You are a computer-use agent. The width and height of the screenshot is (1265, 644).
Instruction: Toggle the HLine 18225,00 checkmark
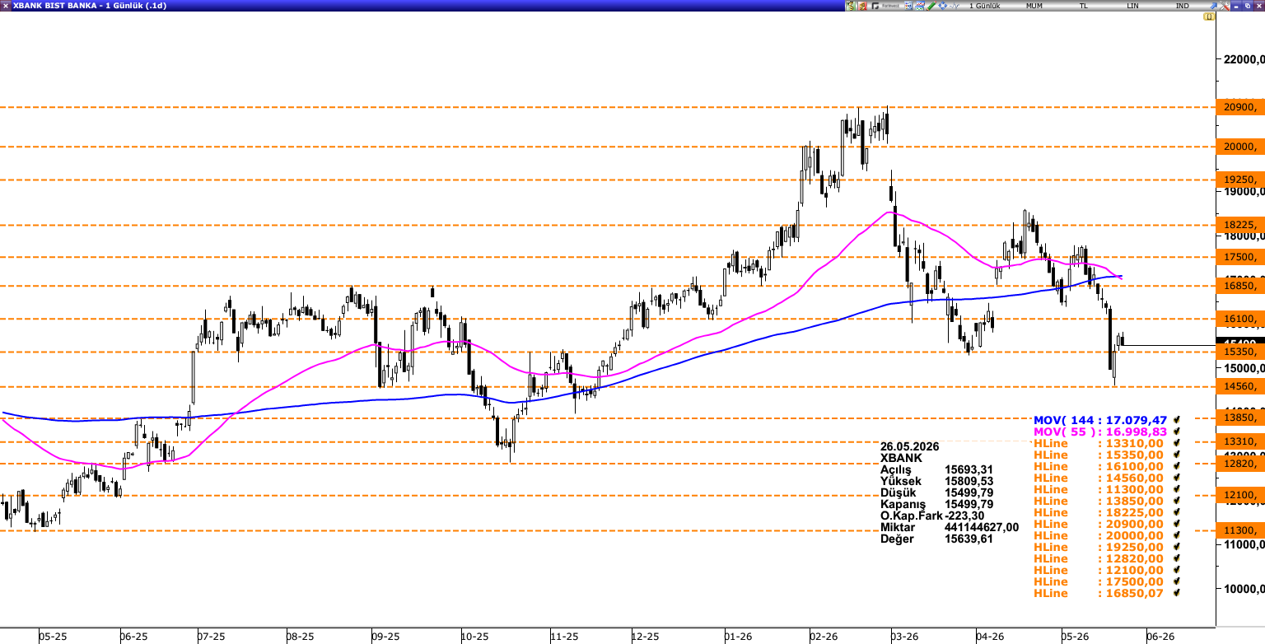[1177, 512]
